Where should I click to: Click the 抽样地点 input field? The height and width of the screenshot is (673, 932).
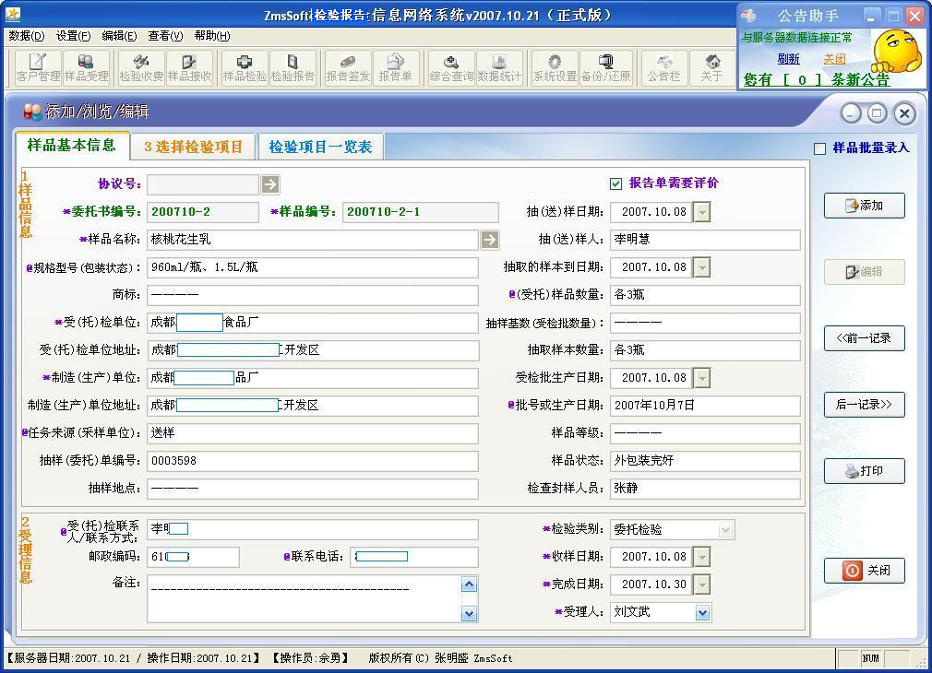tap(313, 489)
